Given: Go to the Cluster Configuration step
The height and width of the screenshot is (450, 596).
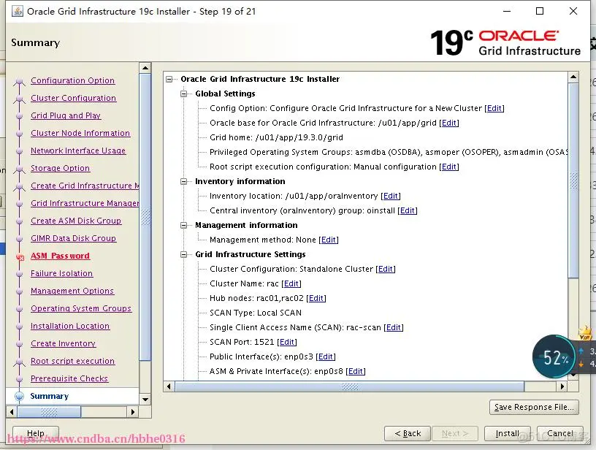Looking at the screenshot, I should tap(73, 98).
